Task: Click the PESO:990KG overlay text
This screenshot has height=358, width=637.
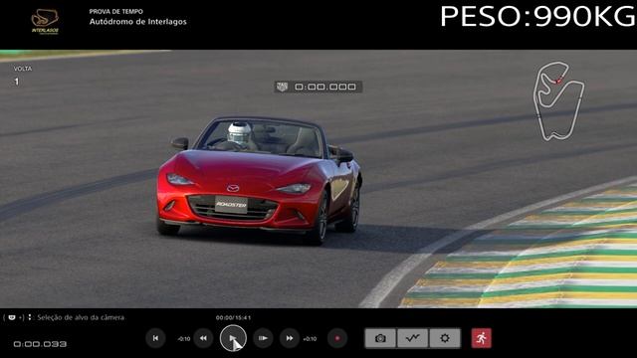Action: [537, 17]
